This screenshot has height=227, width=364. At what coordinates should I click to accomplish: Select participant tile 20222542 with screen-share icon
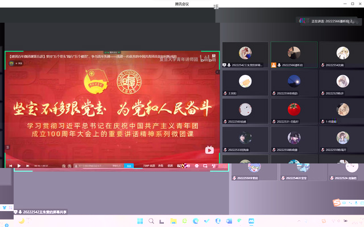click(245, 54)
